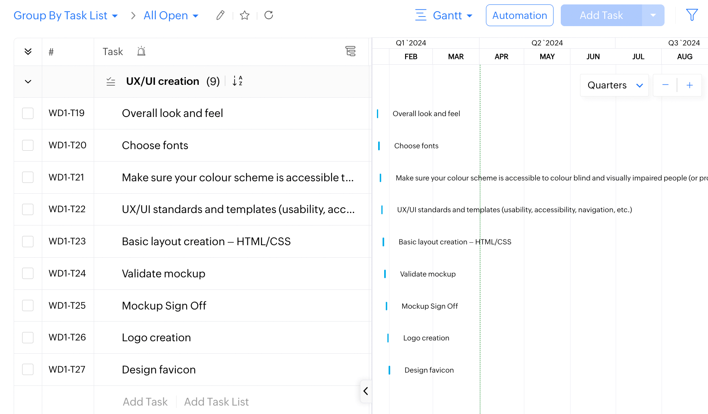708x414 pixels.
Task: Open the Group By Task List dropdown
Action: [66, 15]
